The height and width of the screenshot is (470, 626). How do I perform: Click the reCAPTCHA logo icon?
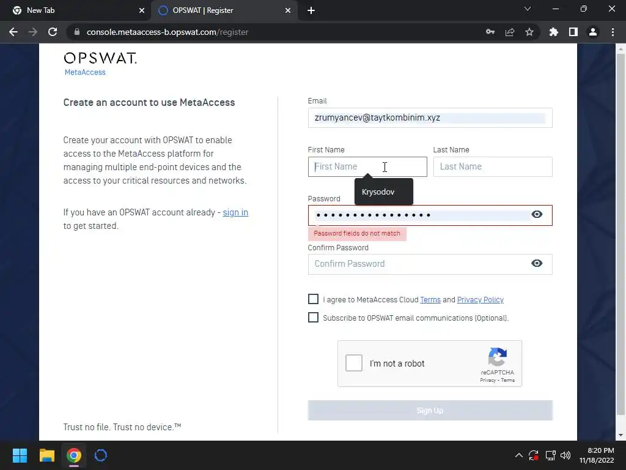498,357
